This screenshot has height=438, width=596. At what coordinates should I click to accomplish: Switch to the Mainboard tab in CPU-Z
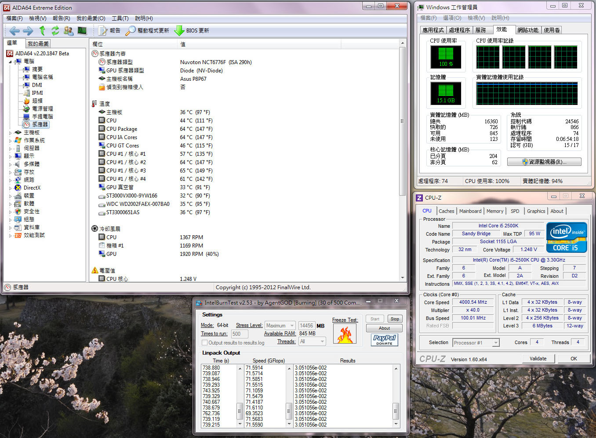[470, 211]
